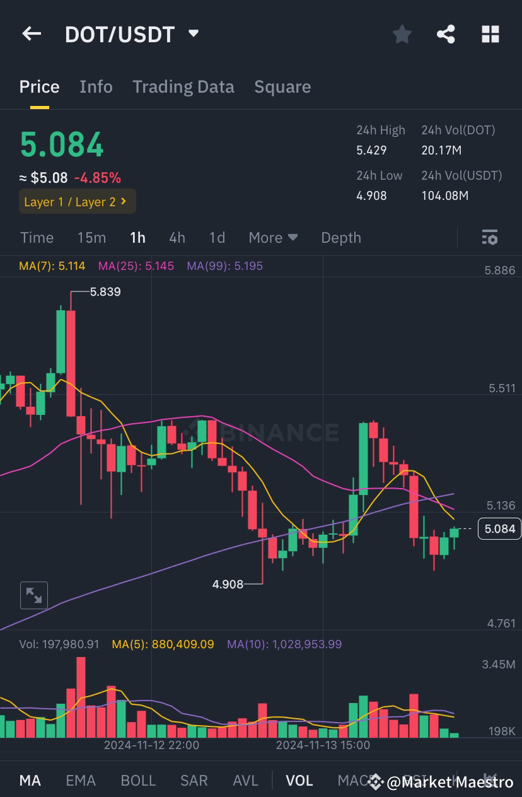Open the Layer 1 / Layer 2 tag details

pos(77,202)
